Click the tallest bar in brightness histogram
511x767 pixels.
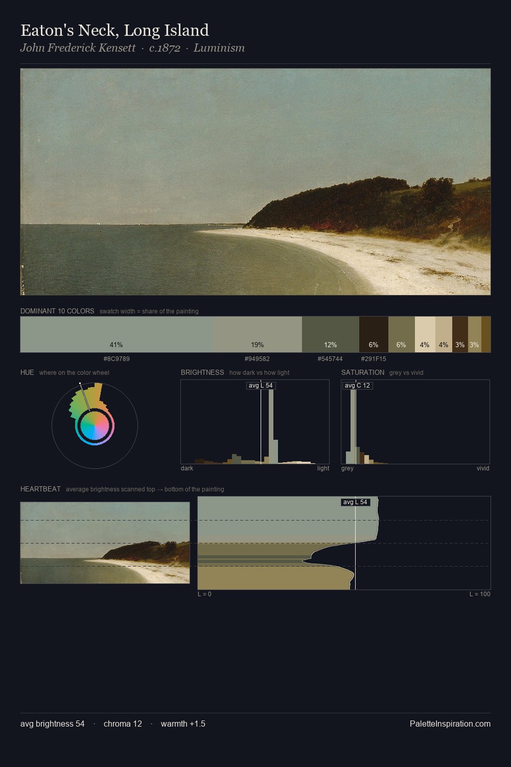[271, 426]
